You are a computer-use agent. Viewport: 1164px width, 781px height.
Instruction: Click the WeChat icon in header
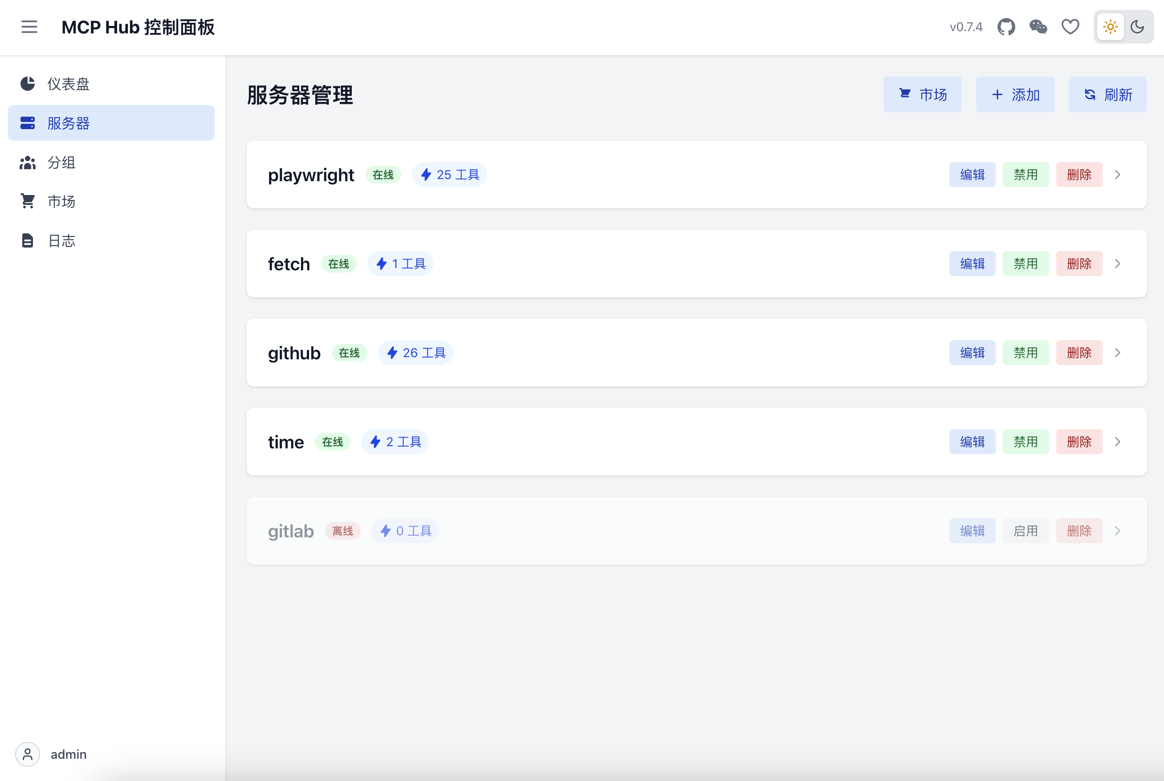(1038, 27)
